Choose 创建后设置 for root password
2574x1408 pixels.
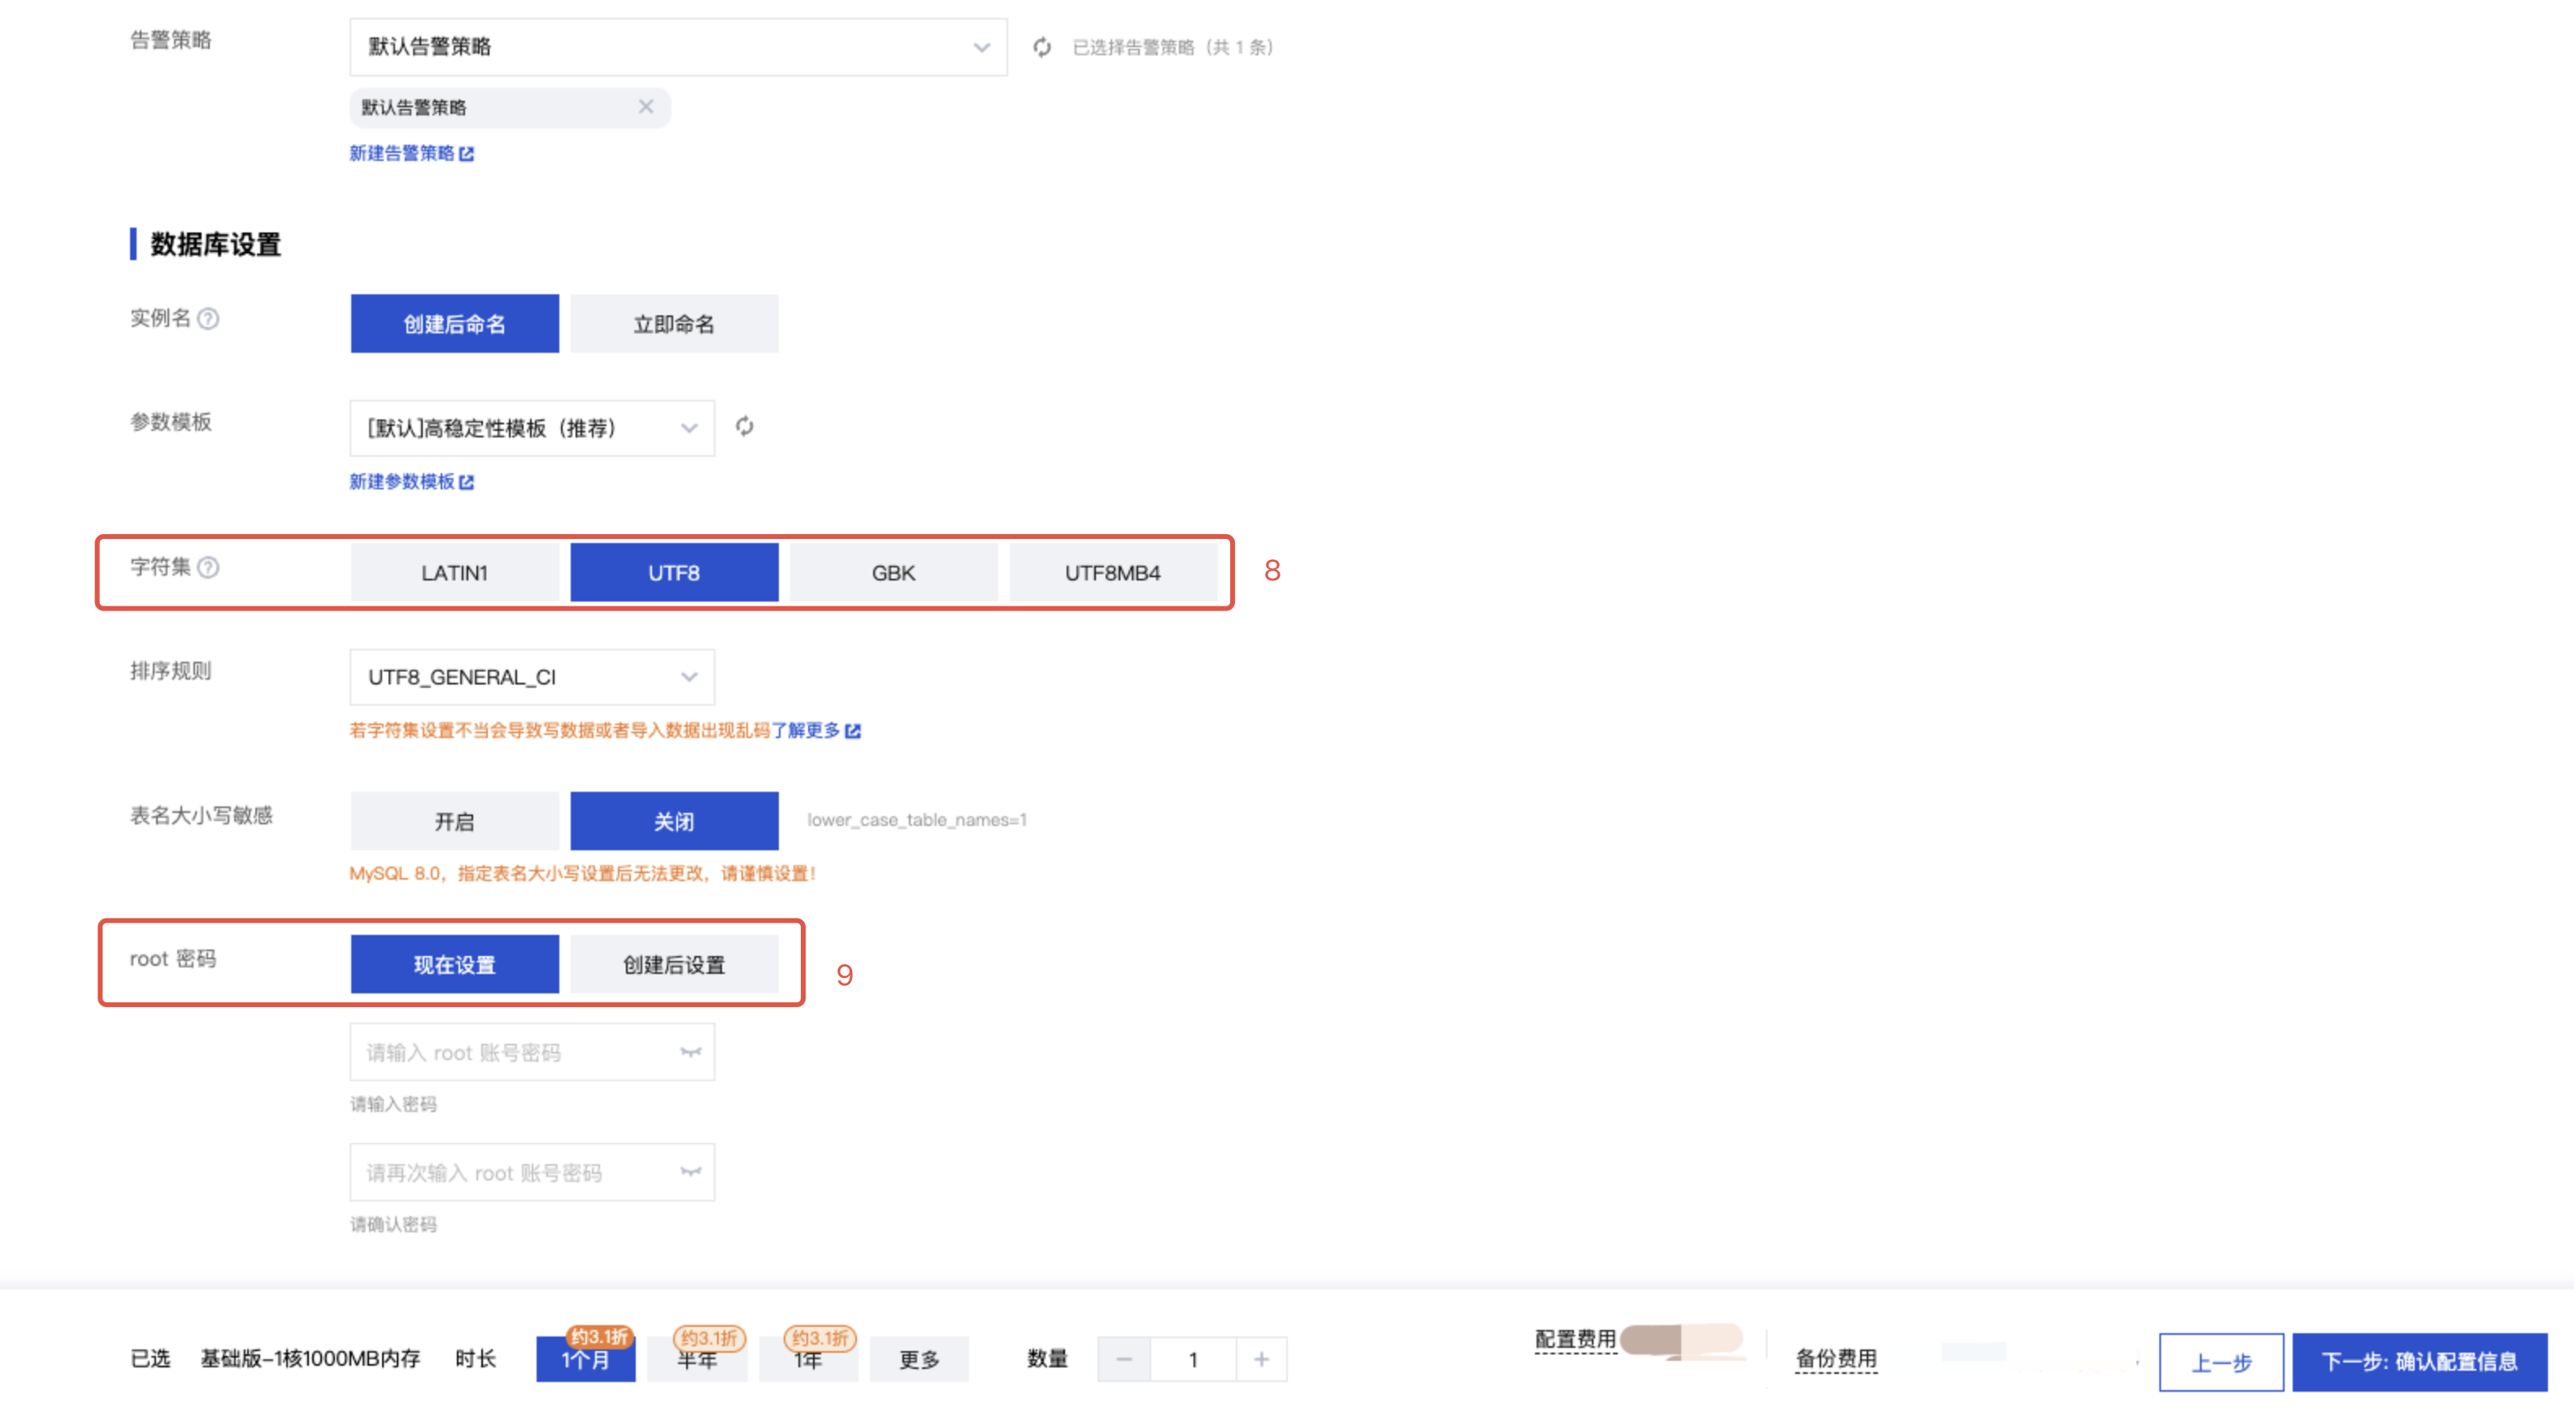[x=673, y=964]
